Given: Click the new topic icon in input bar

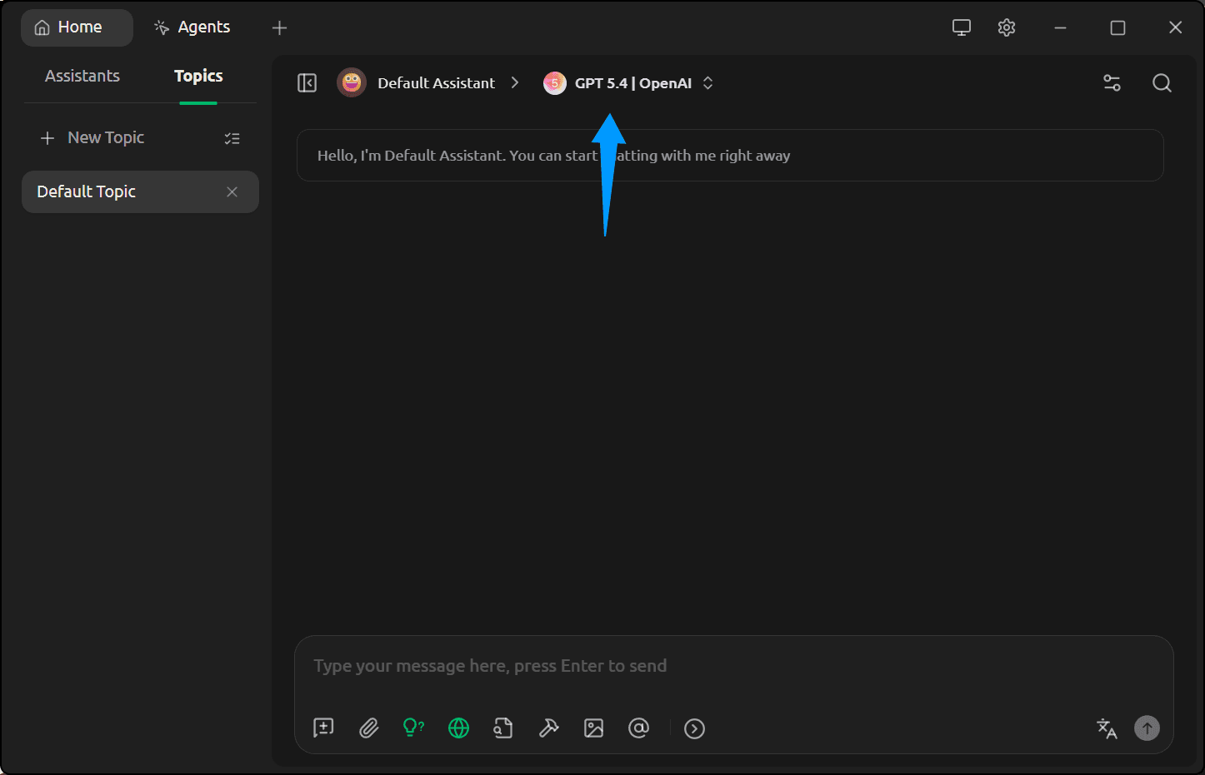Looking at the screenshot, I should coord(323,728).
